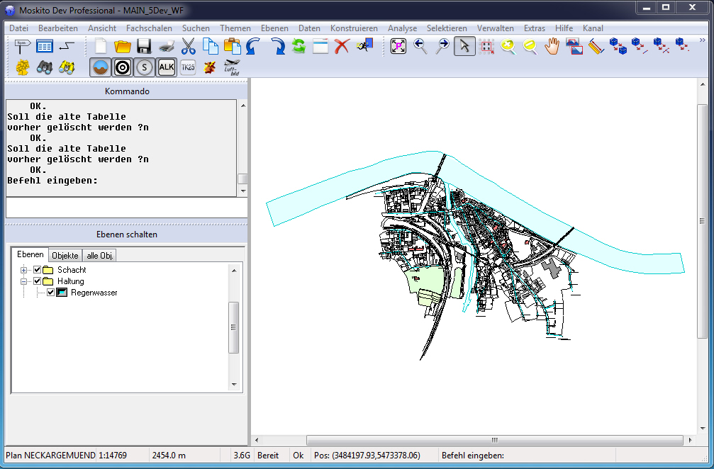This screenshot has height=469, width=714.
Task: Switch to the Objekte tab
Action: tap(65, 255)
